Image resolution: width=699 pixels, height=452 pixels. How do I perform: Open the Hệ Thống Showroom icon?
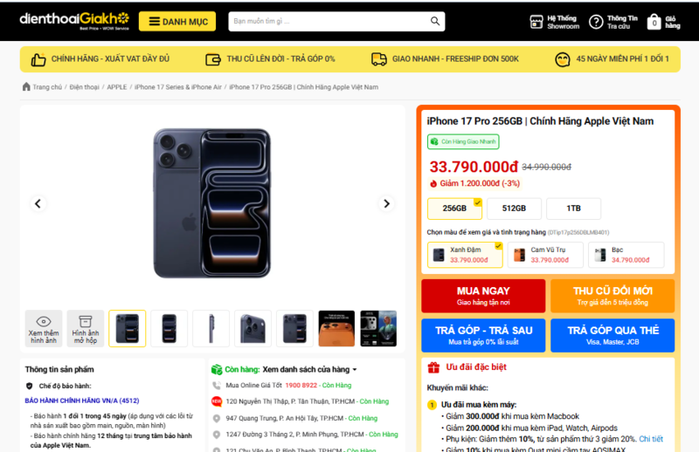pyautogui.click(x=537, y=21)
